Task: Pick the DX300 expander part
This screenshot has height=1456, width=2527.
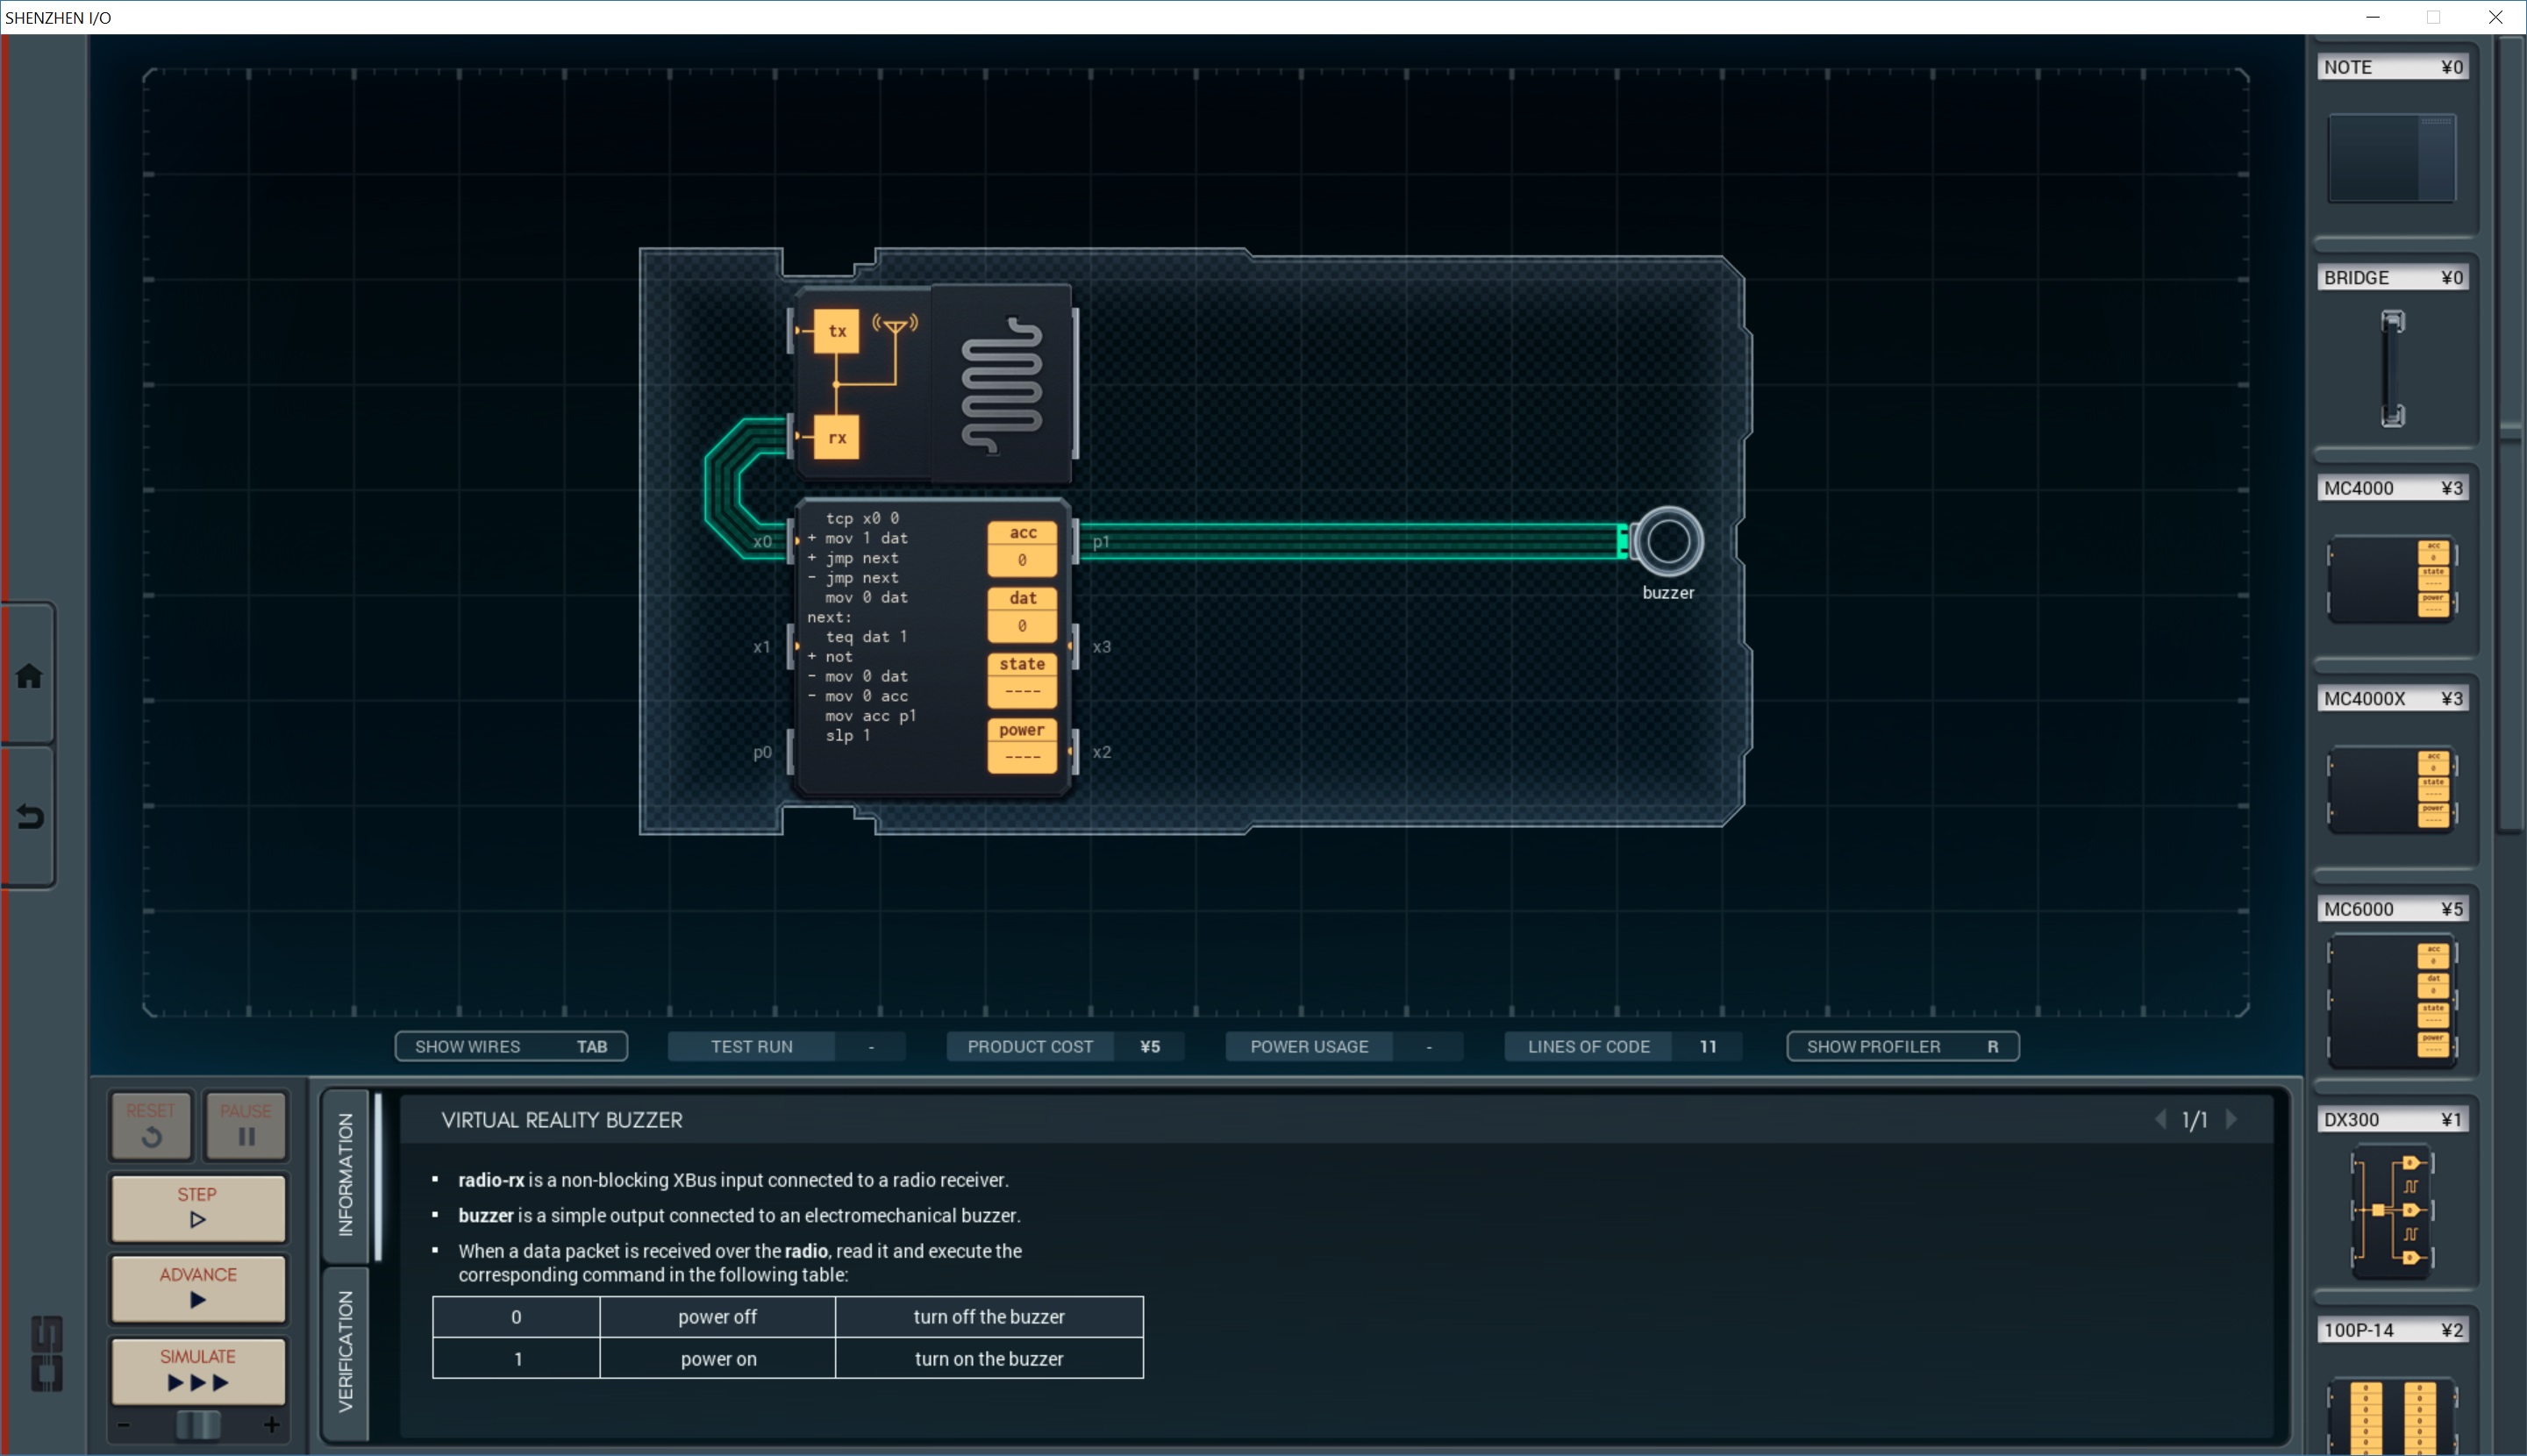Action: 2391,1210
